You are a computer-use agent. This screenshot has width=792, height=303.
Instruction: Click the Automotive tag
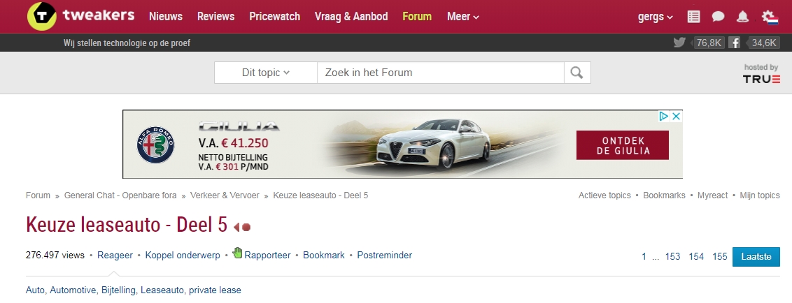click(x=73, y=290)
